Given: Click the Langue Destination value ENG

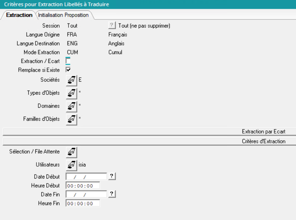Looking at the screenshot, I should (x=72, y=44).
